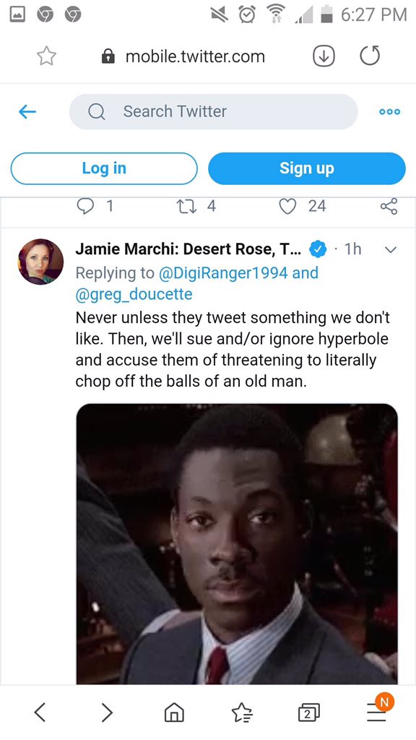Screen dimensions: 416x740
Task: Like the tweet with heart icon
Action: click(x=287, y=206)
